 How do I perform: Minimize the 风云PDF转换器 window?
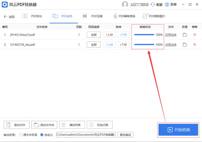[x=183, y=4]
